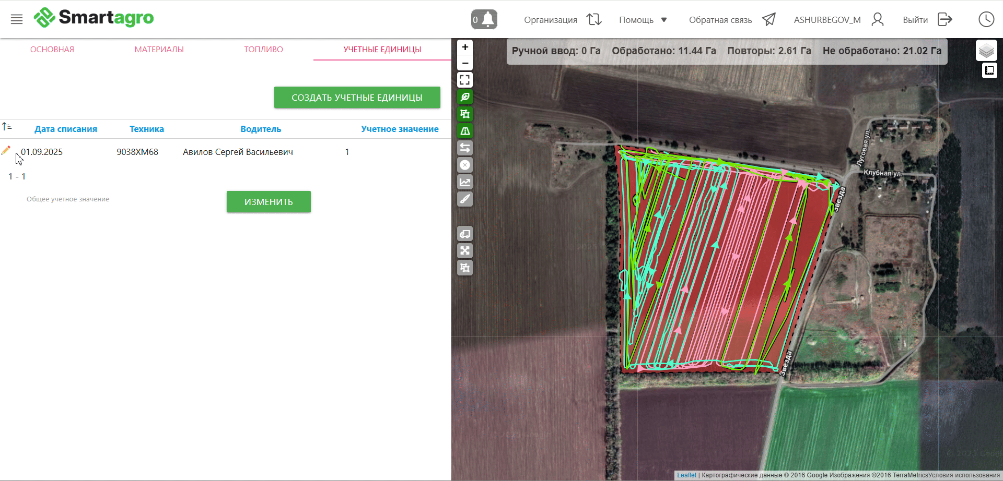Click the swap arrows map tool
Image resolution: width=1003 pixels, height=481 pixels.
point(465,148)
